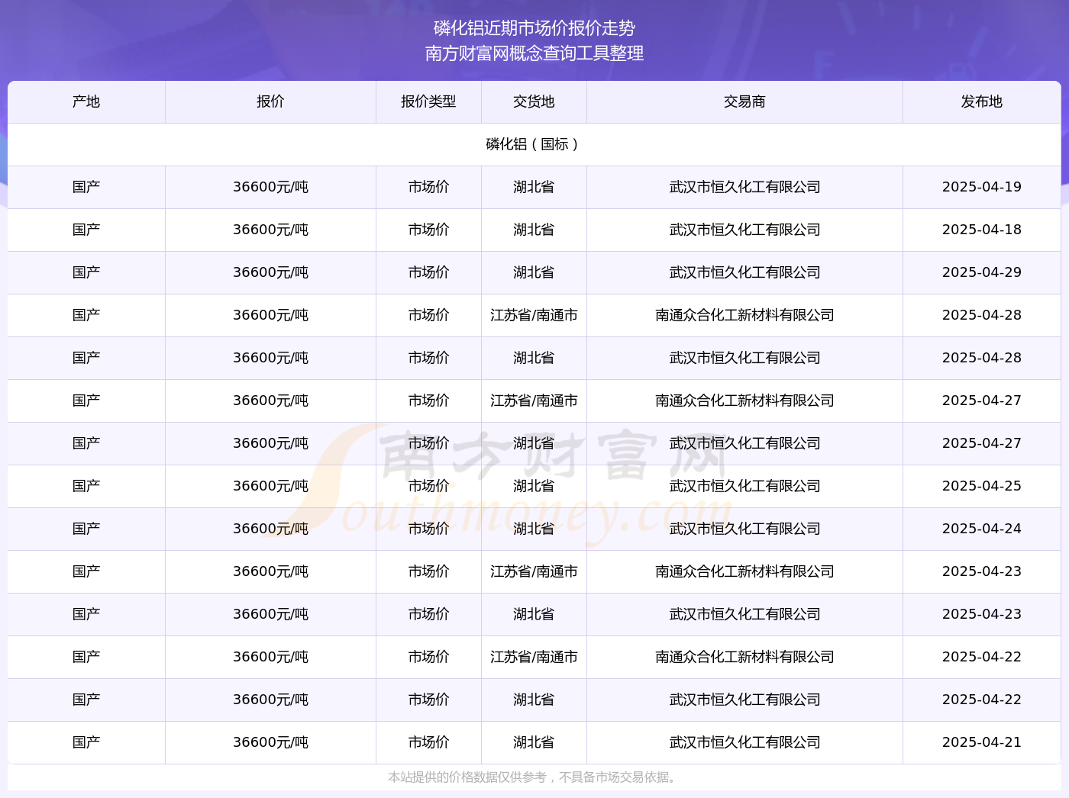Click the 报价类型 column header
This screenshot has height=798, width=1069.
(428, 101)
